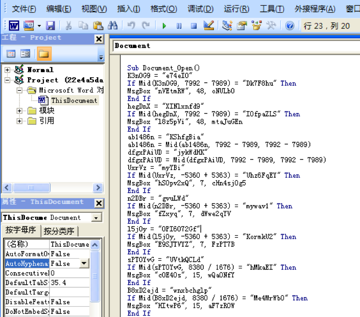Redo the last undone edit
This screenshot has height=317, width=360.
(146, 26)
